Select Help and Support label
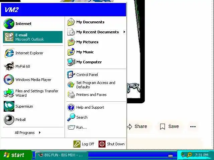The height and width of the screenshot is (160, 214). (x=90, y=107)
